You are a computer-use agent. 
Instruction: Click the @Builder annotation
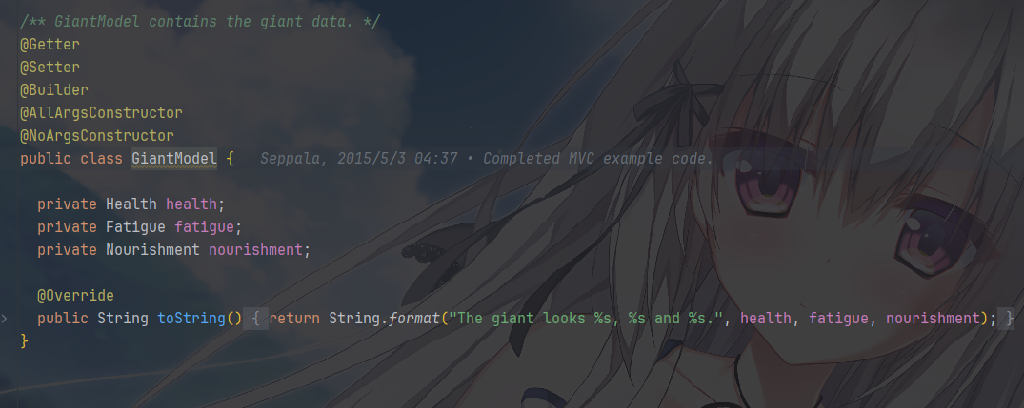coord(54,90)
